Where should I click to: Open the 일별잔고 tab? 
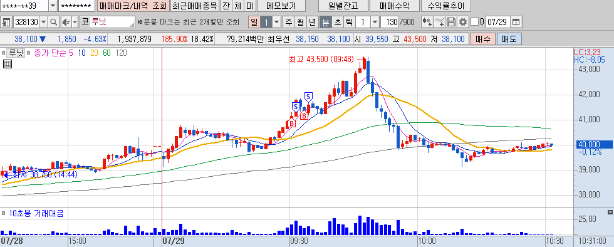pos(343,6)
